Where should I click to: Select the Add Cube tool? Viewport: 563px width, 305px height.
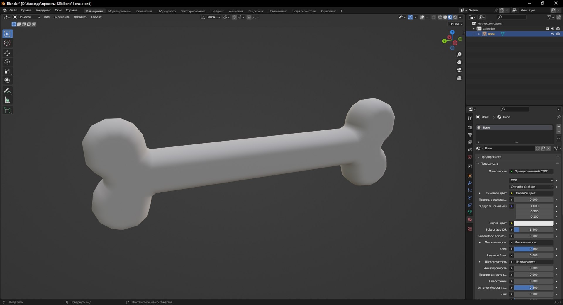click(7, 110)
